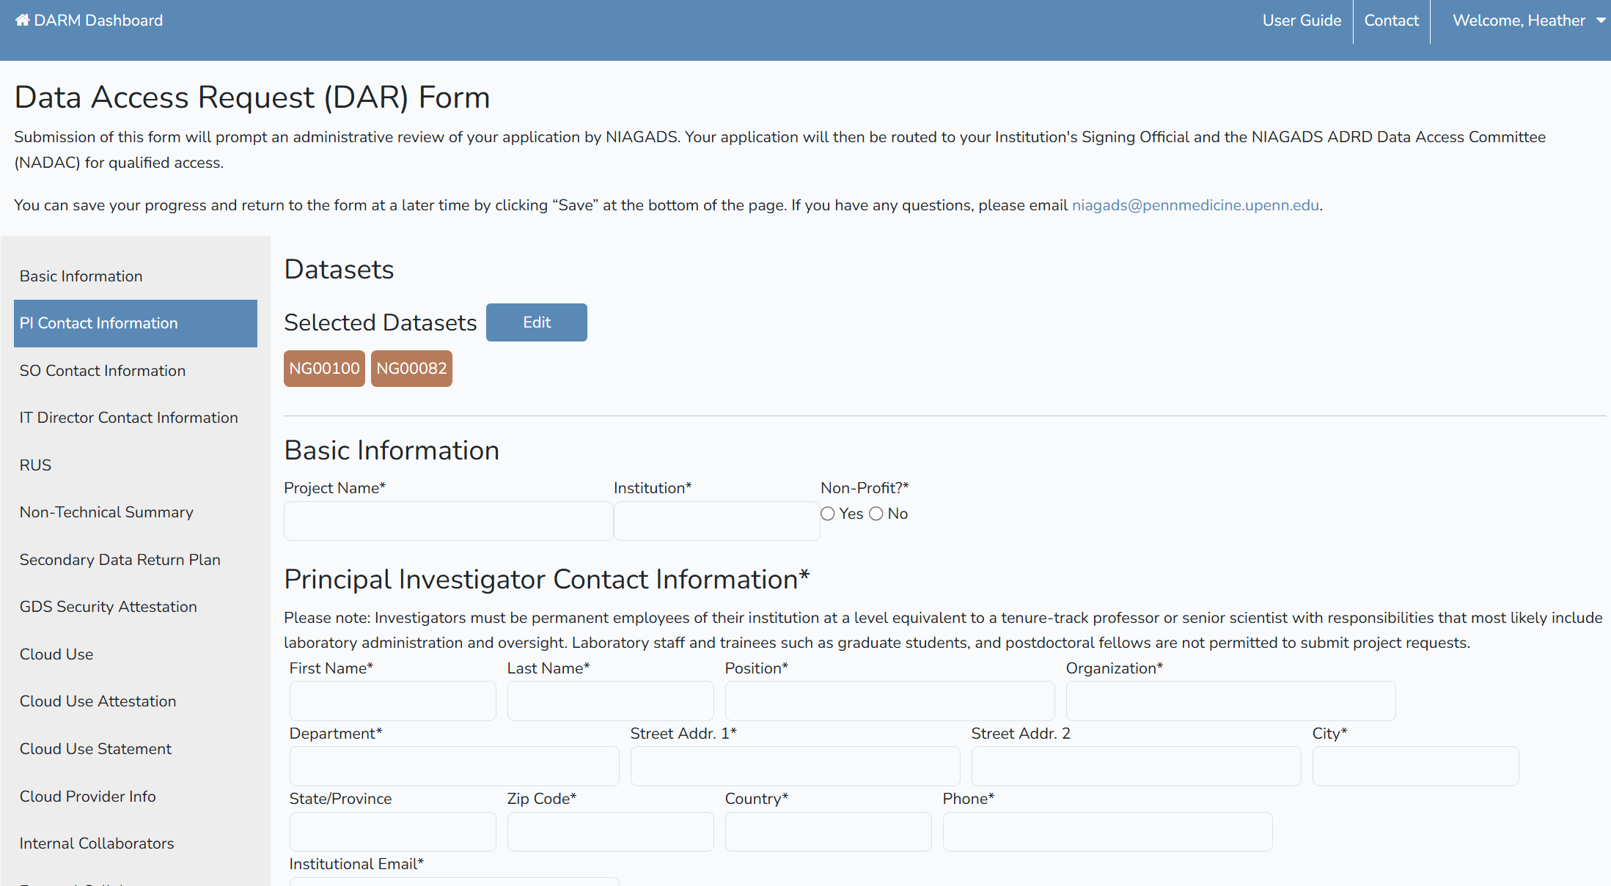Click the Edit selected datasets button
Viewport: 1611px width, 886px height.
click(x=536, y=322)
